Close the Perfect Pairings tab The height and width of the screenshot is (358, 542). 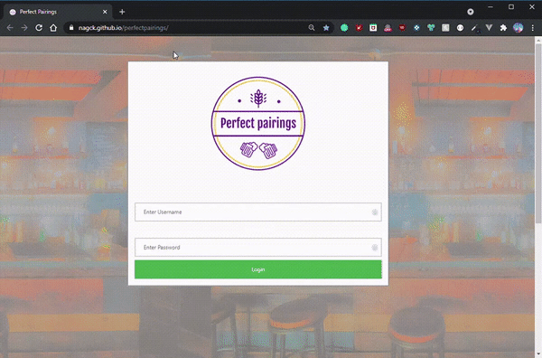pos(105,12)
